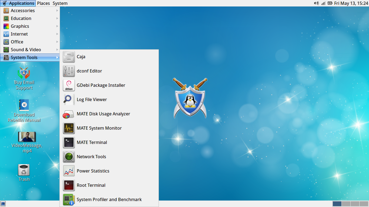
Task: Expand Sound & Video submenu arrow
Action: pyautogui.click(x=57, y=50)
